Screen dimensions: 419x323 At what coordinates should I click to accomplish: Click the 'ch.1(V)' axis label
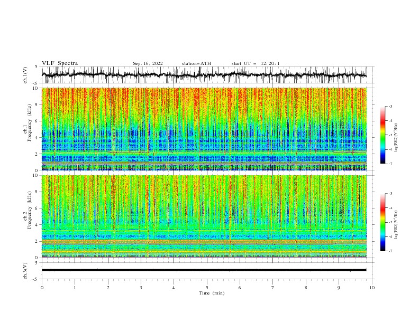(x=25, y=75)
